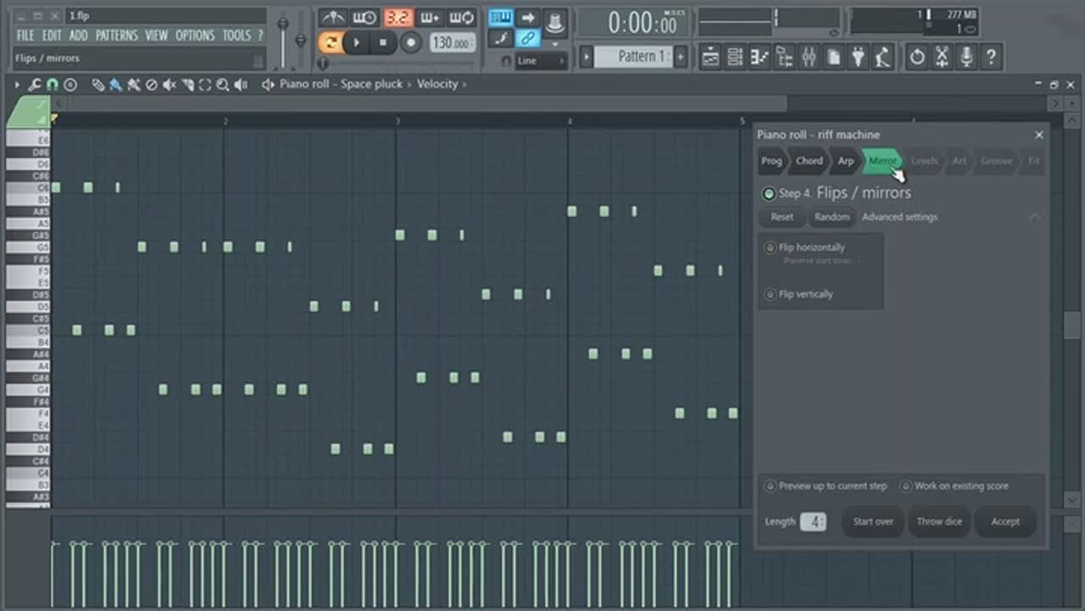Select the mute tool in piano roll

coord(170,85)
